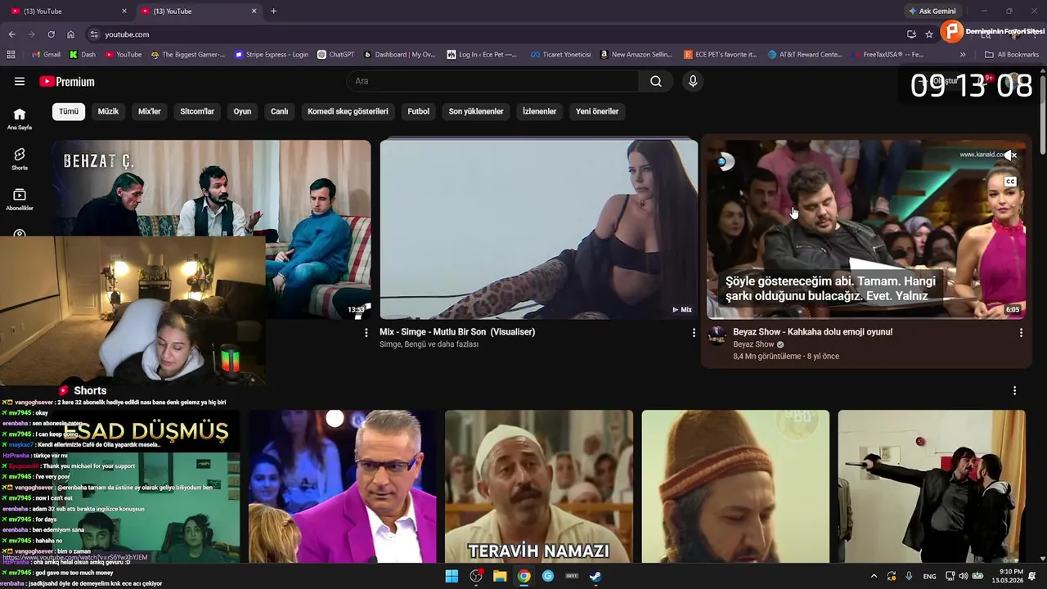The width and height of the screenshot is (1047, 589).
Task: Select the İzlenenler chip
Action: pyautogui.click(x=540, y=111)
